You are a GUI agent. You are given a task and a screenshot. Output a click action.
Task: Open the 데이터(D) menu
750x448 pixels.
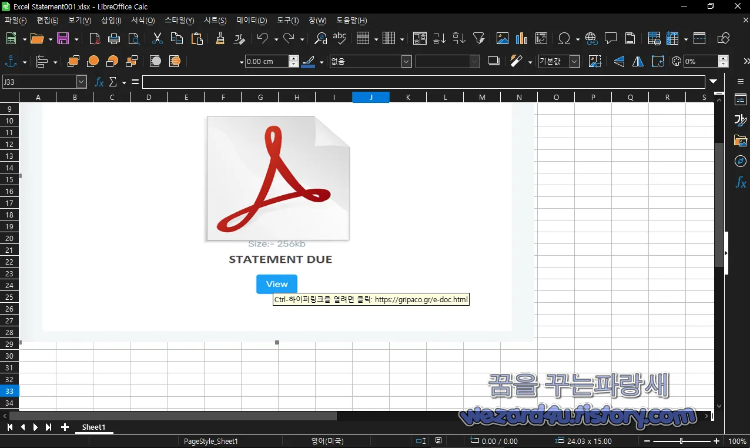[252, 21]
